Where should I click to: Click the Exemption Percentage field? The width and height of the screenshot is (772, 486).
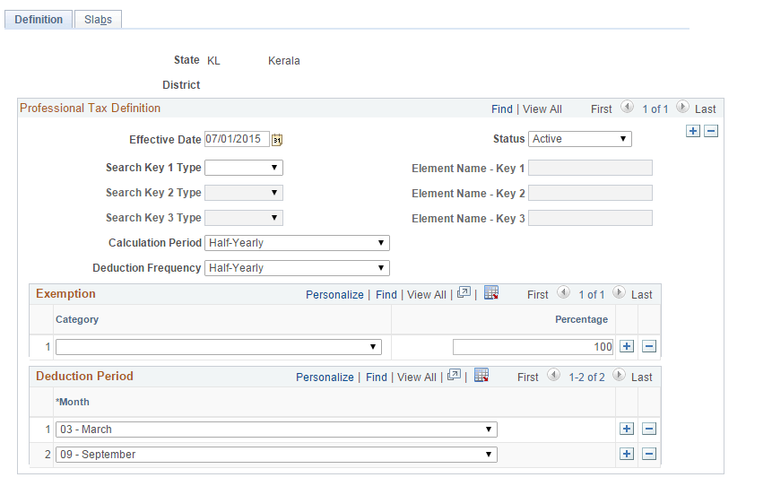click(533, 347)
